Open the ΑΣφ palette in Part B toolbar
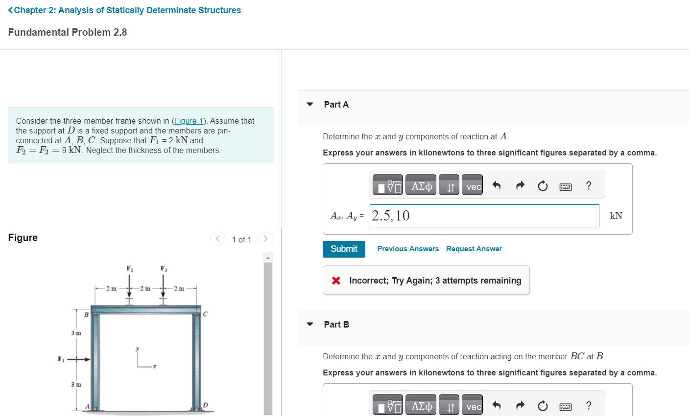The image size is (689, 416). pyautogui.click(x=421, y=405)
